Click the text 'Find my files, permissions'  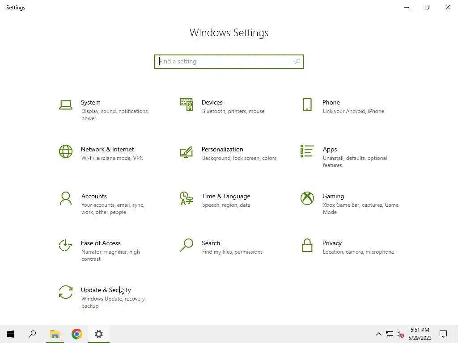232,252
